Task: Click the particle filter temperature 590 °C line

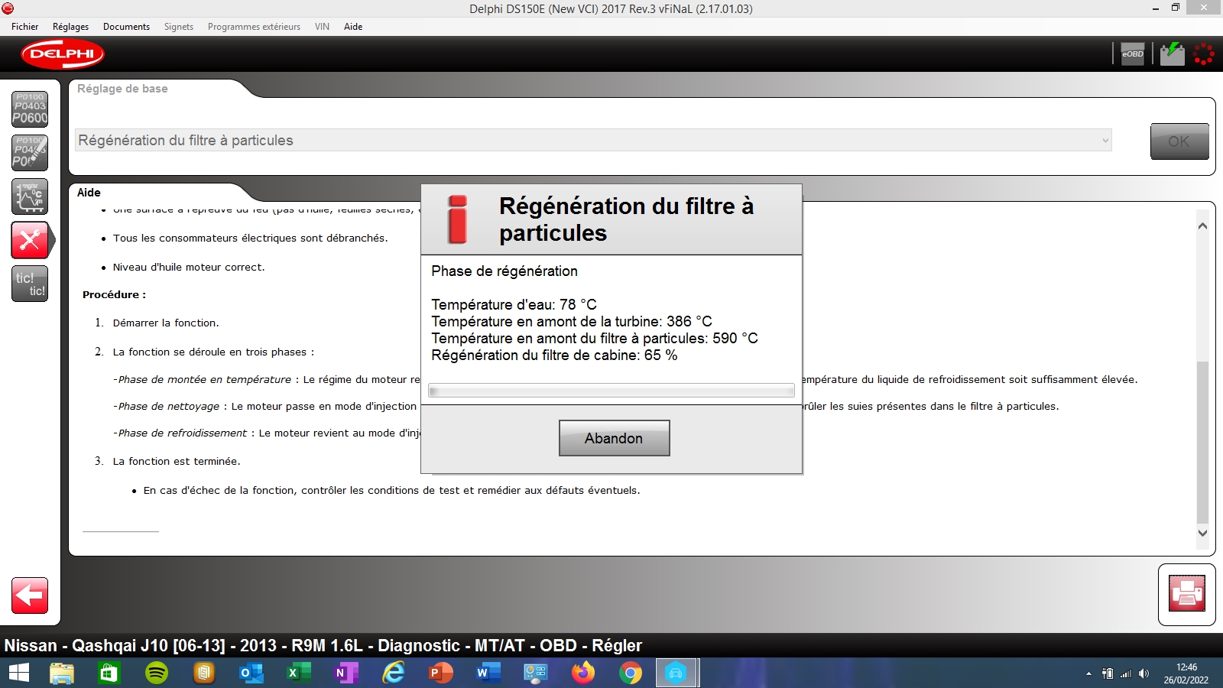Action: pyautogui.click(x=595, y=338)
